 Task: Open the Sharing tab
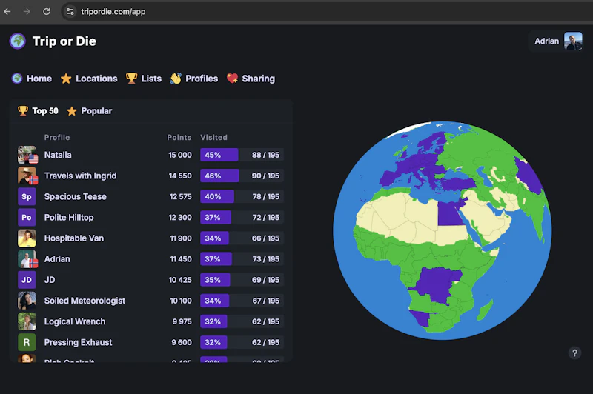[x=251, y=79]
